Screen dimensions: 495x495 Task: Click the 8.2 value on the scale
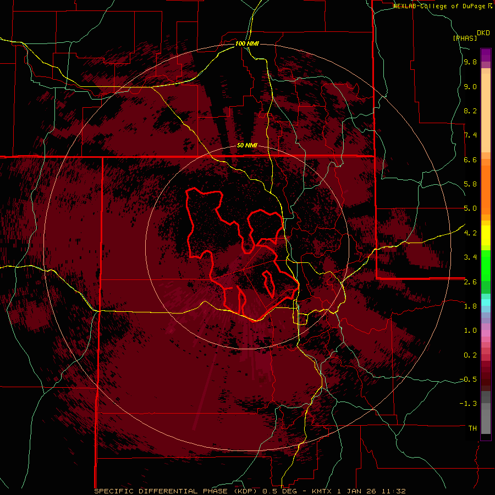tap(470, 111)
